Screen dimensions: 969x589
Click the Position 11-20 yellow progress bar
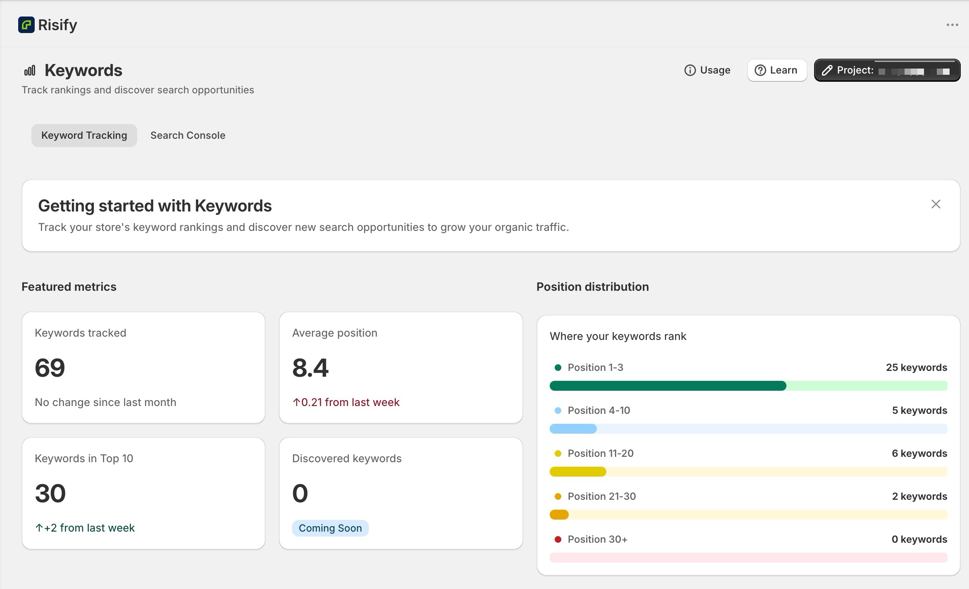point(748,472)
